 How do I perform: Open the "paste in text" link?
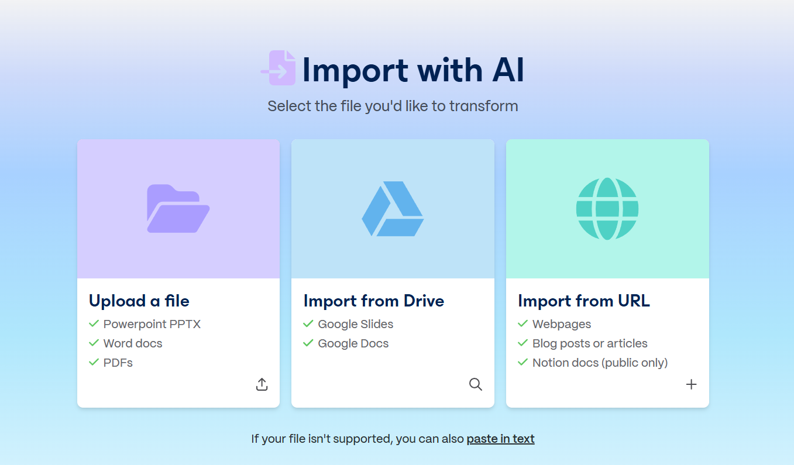[500, 439]
